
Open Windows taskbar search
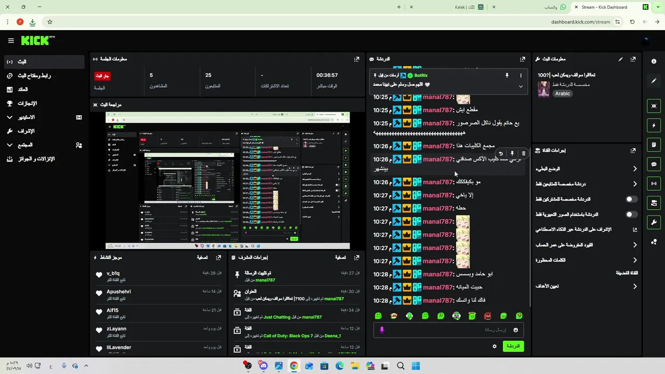[401, 366]
